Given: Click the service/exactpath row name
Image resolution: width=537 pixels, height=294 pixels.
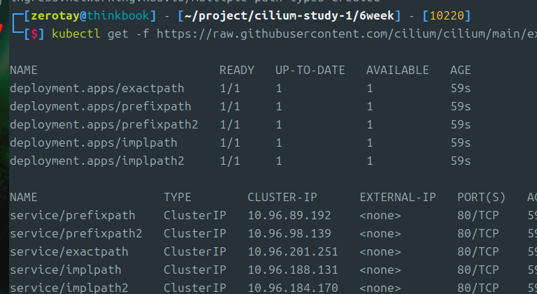Looking at the screenshot, I should (x=69, y=251).
